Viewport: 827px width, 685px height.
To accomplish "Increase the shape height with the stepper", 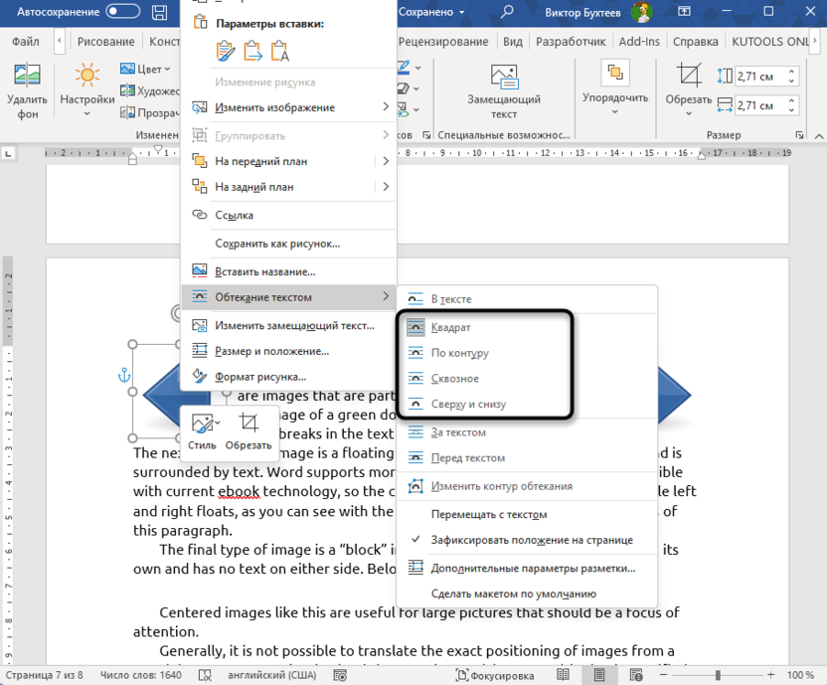I will click(791, 72).
